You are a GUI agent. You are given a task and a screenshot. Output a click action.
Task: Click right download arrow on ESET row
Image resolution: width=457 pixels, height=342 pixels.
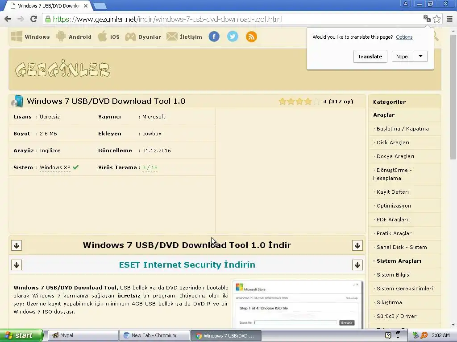coord(357,265)
